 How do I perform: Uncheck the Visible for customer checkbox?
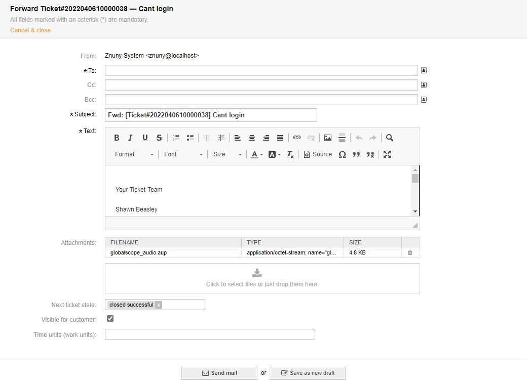pyautogui.click(x=110, y=319)
